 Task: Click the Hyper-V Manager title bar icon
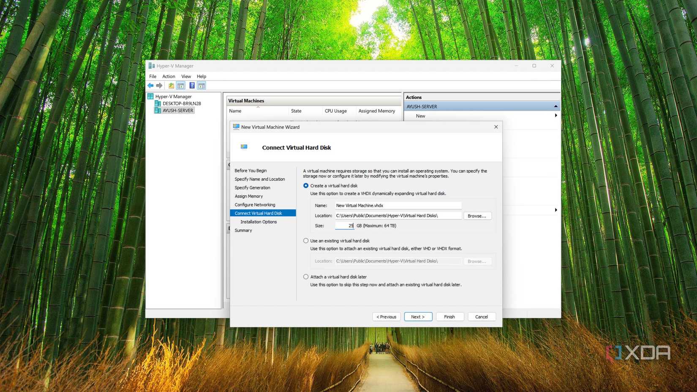(x=152, y=65)
